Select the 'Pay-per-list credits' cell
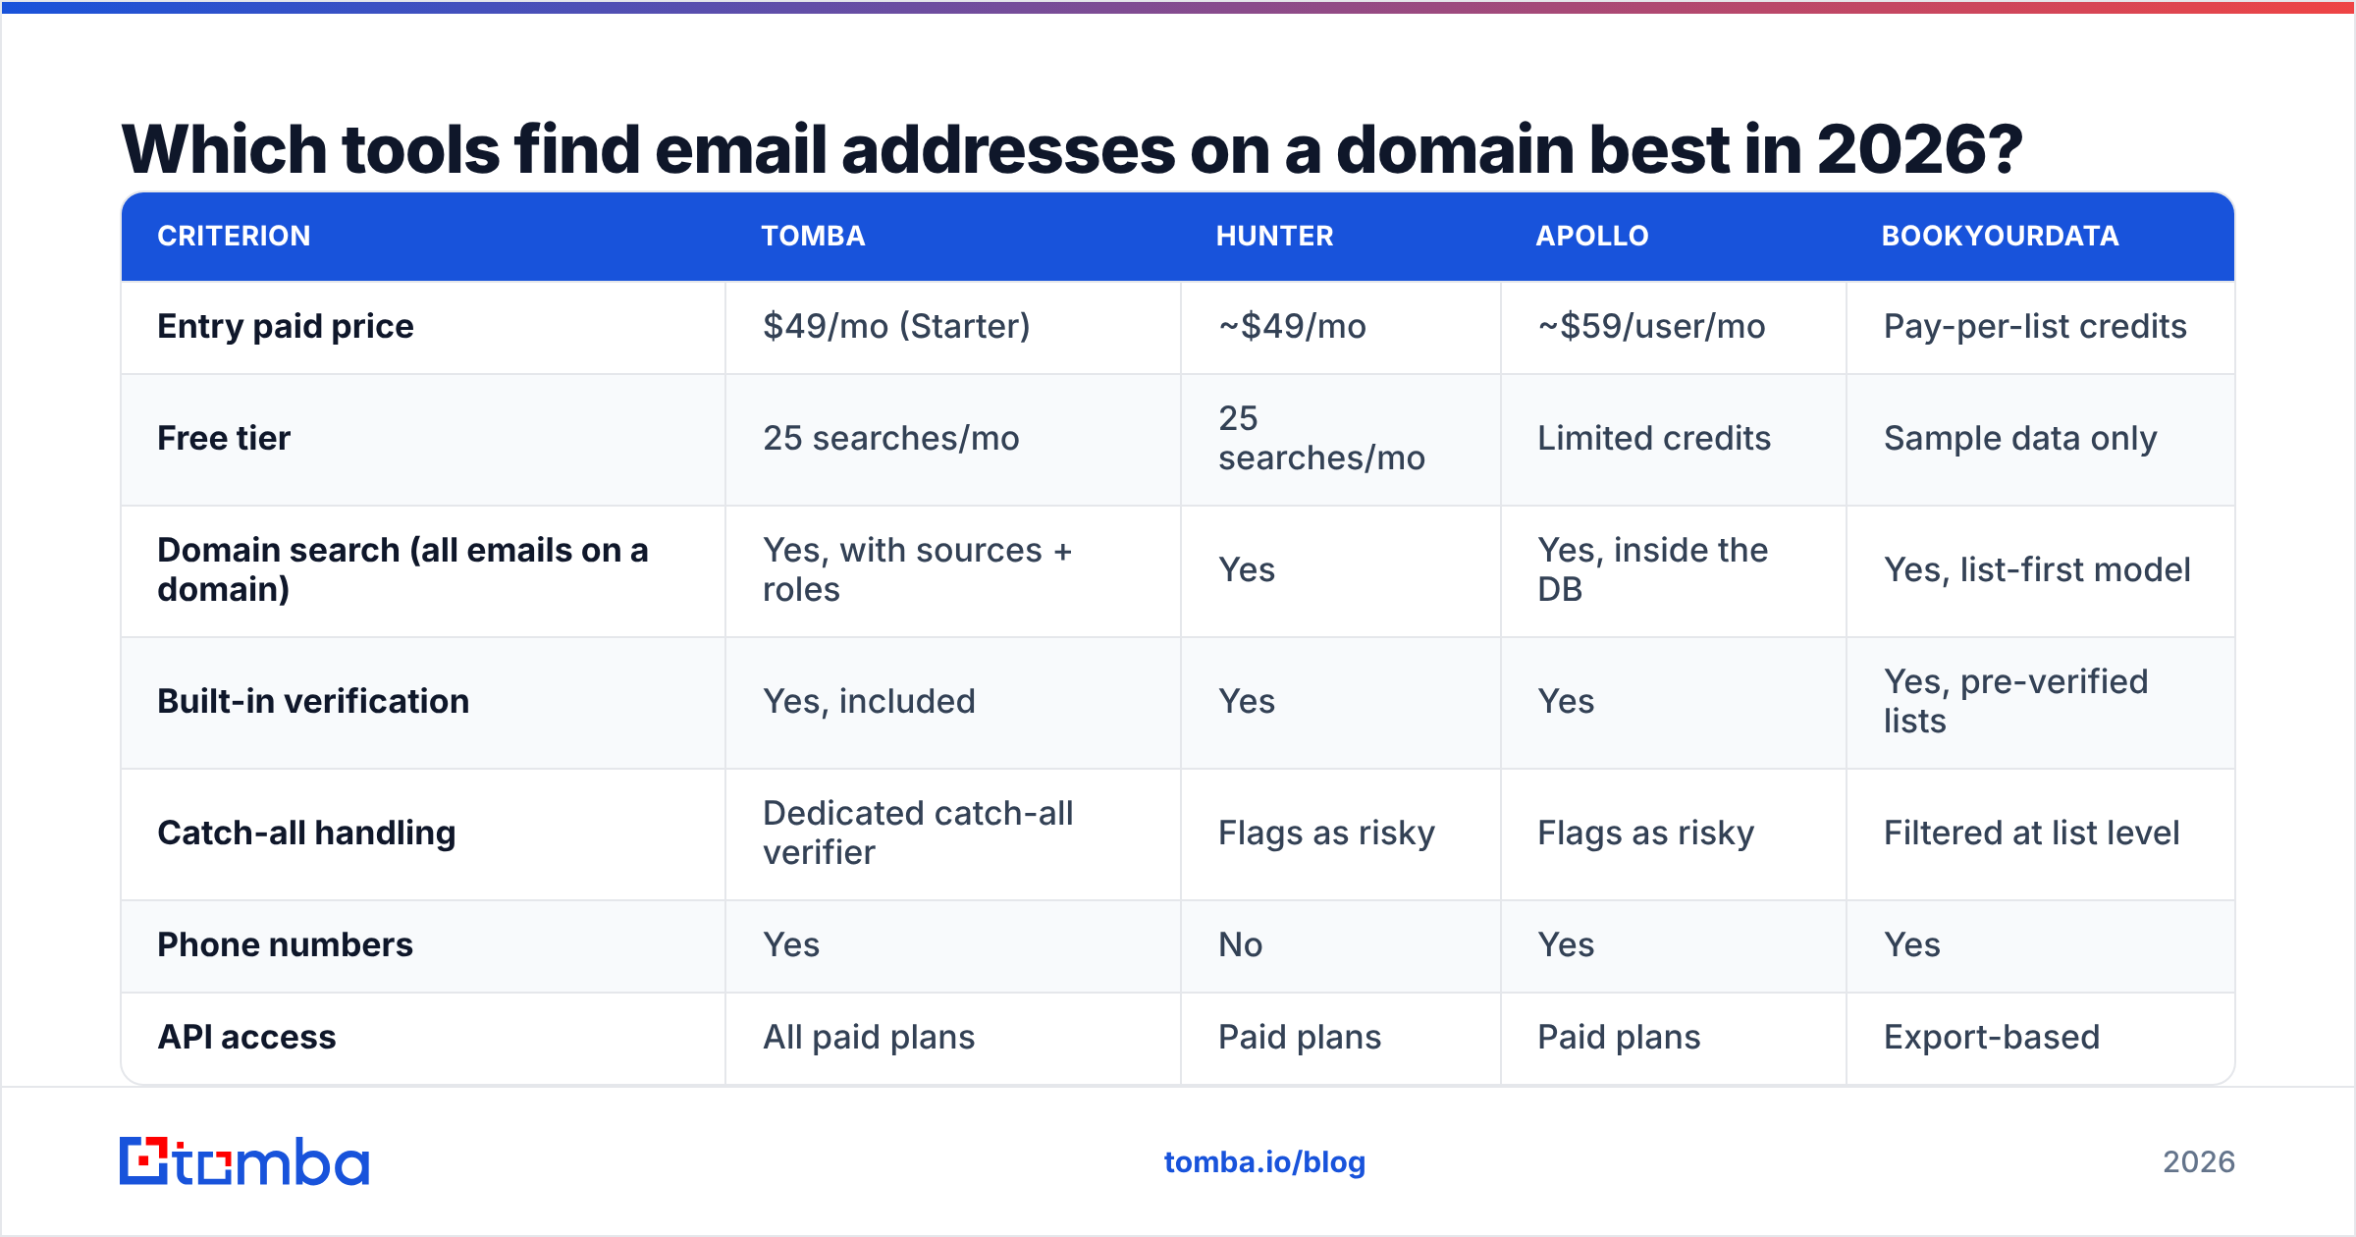The height and width of the screenshot is (1237, 2356). click(2035, 326)
